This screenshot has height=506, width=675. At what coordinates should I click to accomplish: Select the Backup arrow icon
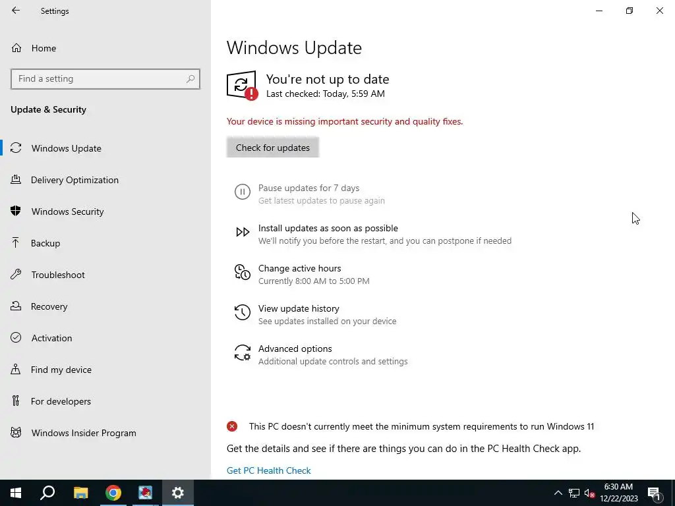tap(16, 242)
